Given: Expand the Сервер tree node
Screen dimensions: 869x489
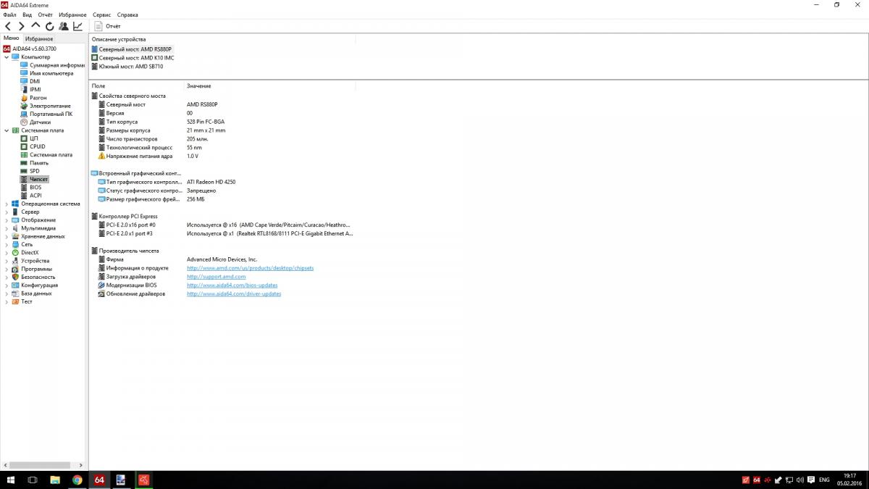Looking at the screenshot, I should 7,212.
